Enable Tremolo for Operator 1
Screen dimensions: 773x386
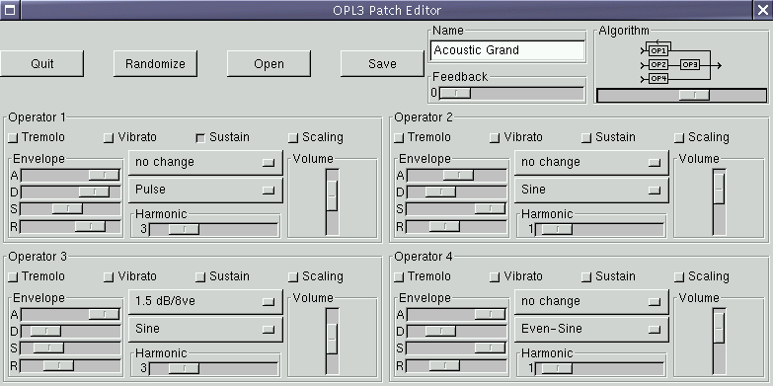(13, 138)
